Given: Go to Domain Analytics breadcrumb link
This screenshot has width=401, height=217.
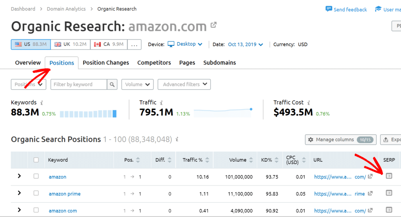Looking at the screenshot, I should pyautogui.click(x=66, y=9).
